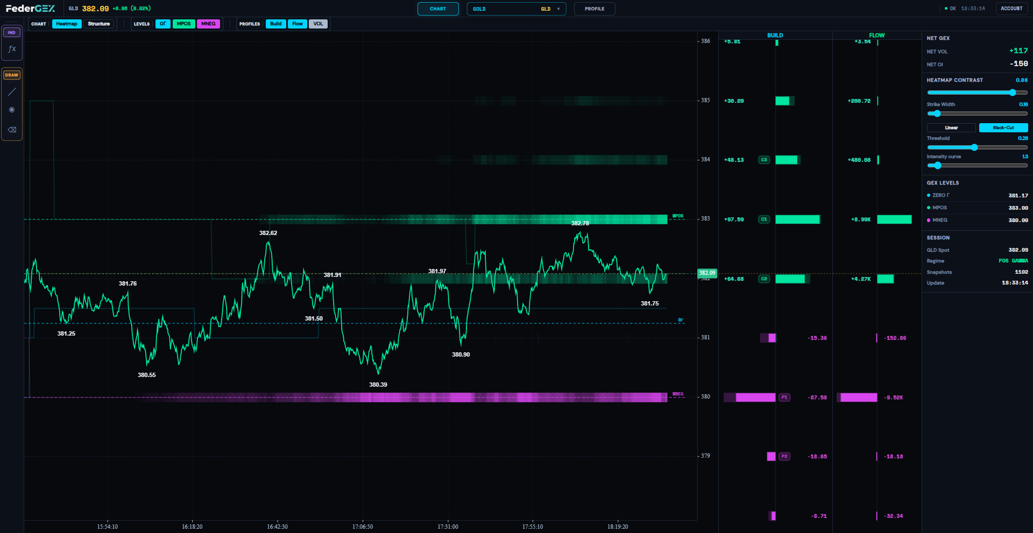Click the BUILD column header

point(775,35)
